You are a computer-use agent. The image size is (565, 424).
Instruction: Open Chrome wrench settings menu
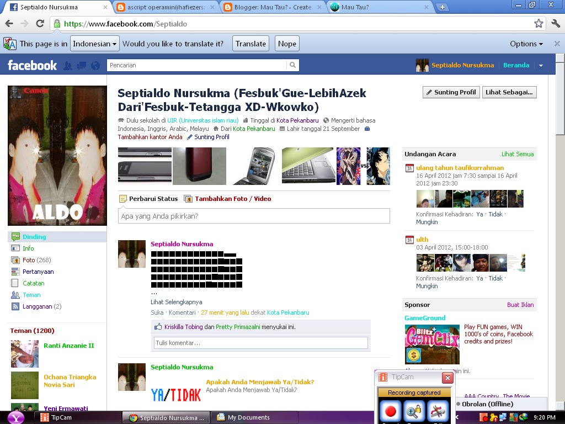pos(556,24)
